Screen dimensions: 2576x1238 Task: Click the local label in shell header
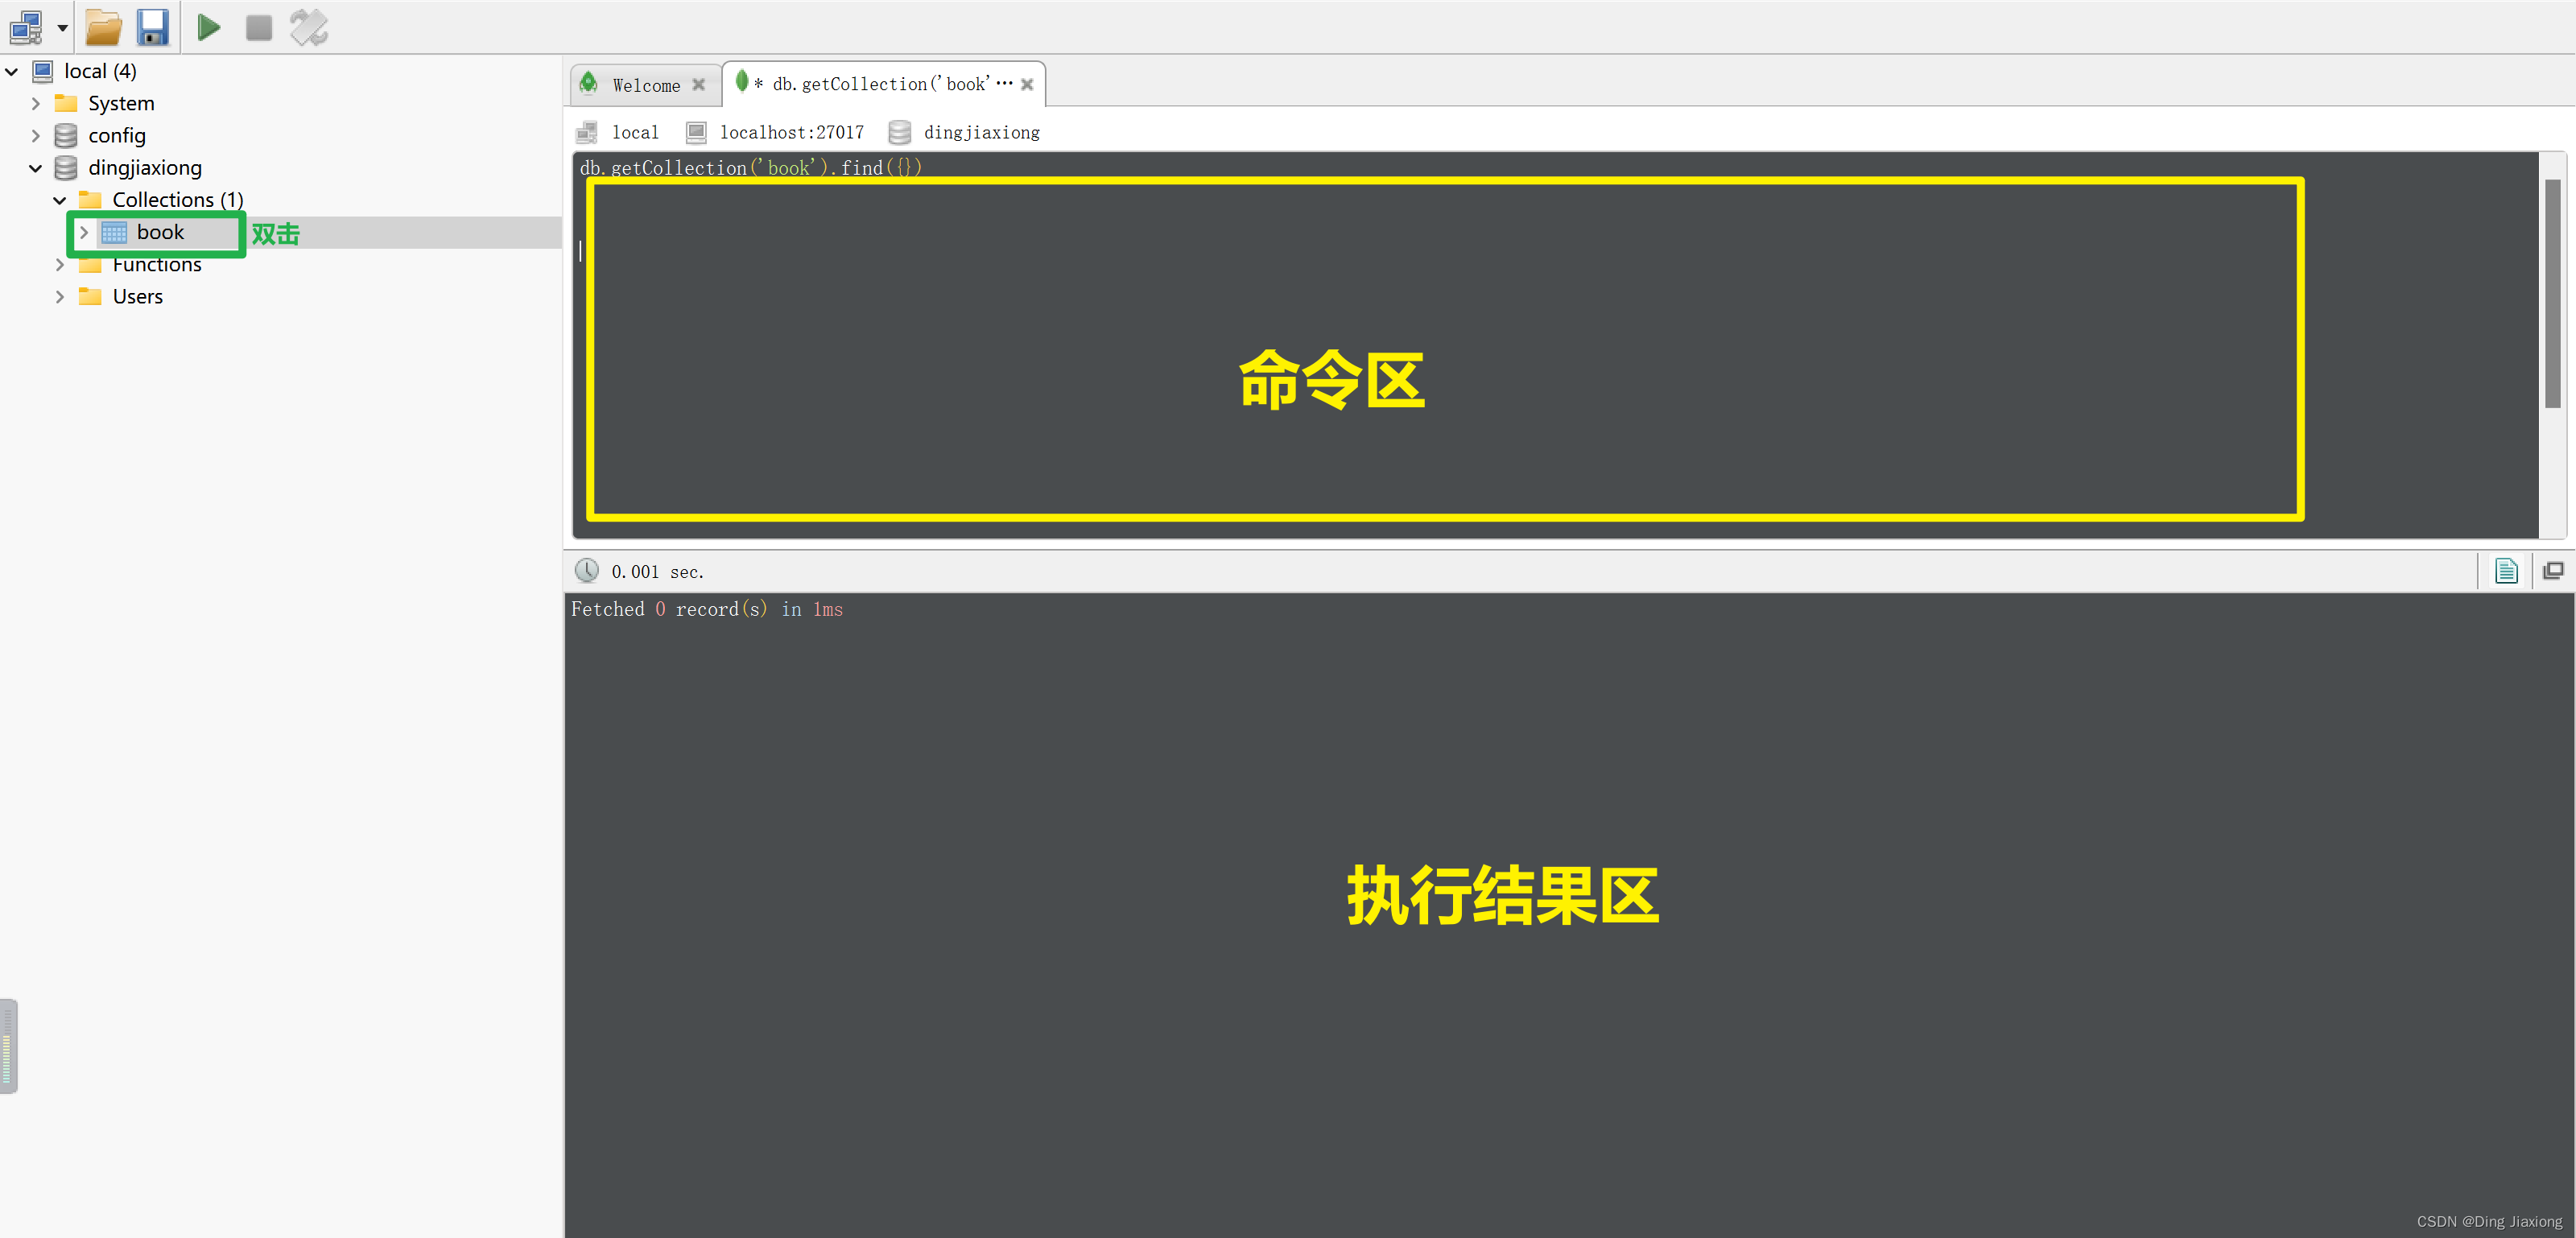coord(635,132)
